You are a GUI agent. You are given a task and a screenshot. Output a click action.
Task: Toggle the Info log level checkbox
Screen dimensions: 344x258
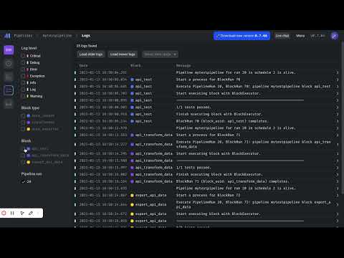click(x=23, y=82)
